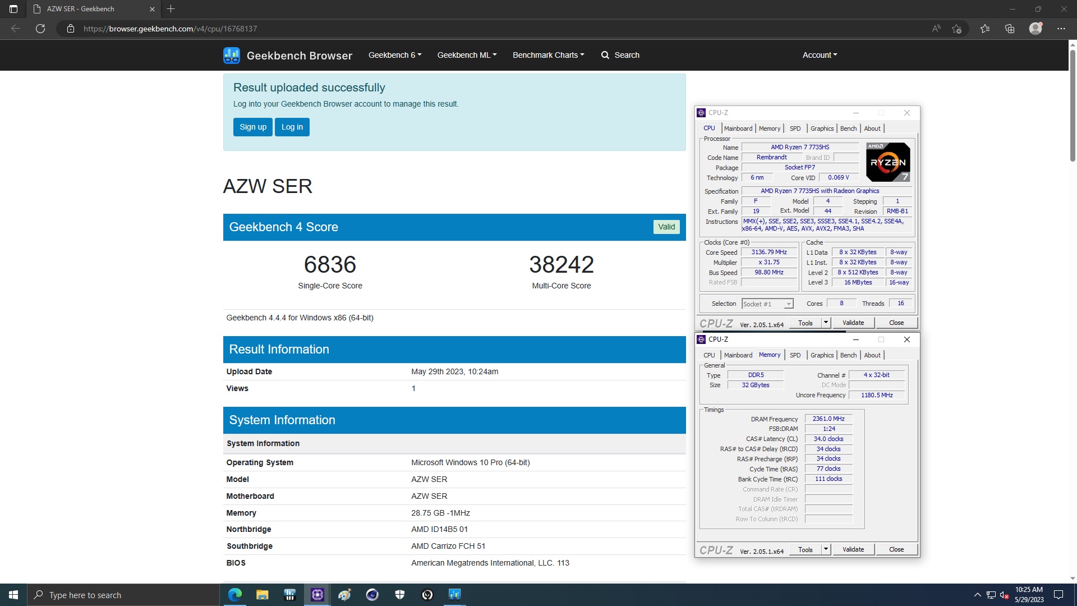This screenshot has width=1077, height=606.
Task: Open the Geekbench app taskbar icon
Action: pyautogui.click(x=454, y=595)
